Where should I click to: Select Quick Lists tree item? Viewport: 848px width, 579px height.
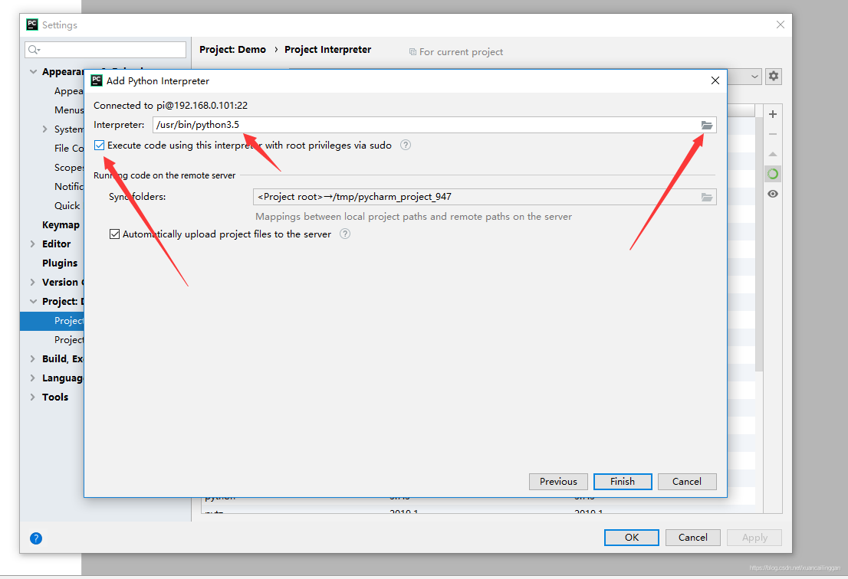coord(67,206)
